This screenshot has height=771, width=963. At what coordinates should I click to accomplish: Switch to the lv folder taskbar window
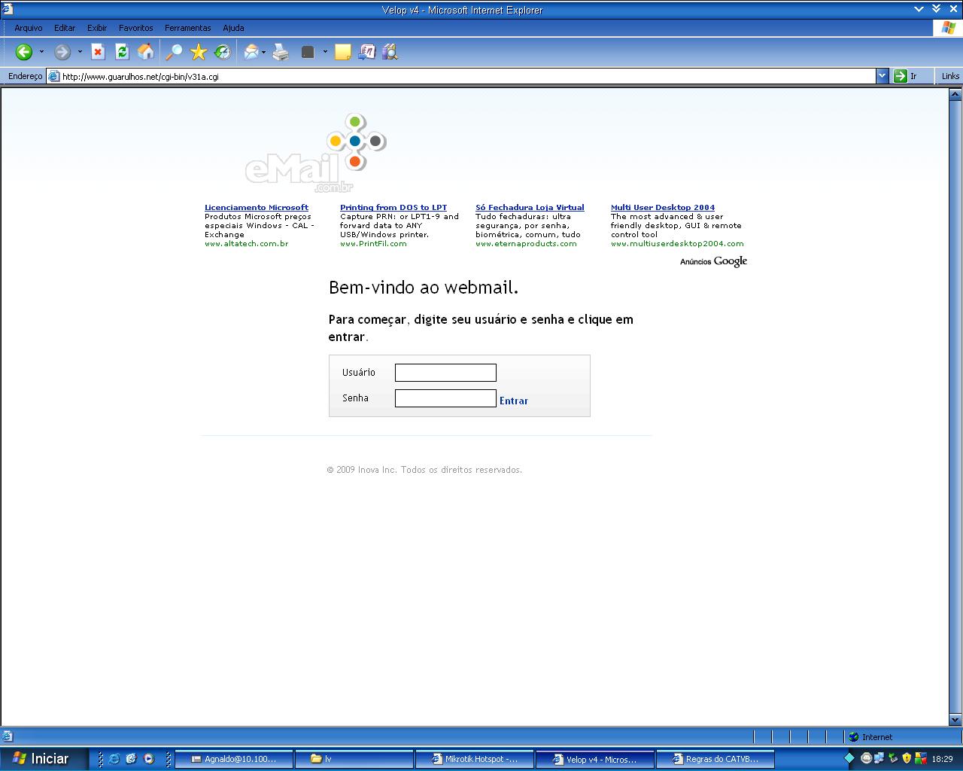click(354, 759)
